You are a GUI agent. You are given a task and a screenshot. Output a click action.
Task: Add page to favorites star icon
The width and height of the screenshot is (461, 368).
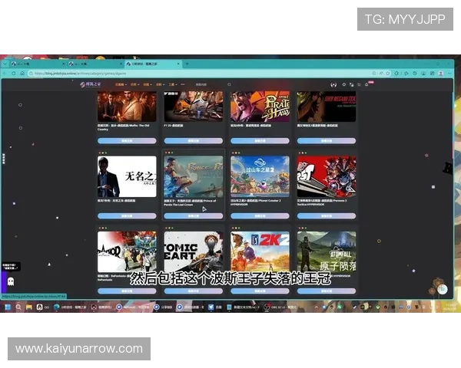(388, 74)
